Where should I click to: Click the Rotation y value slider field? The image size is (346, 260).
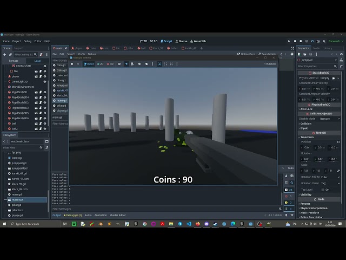[320, 159]
